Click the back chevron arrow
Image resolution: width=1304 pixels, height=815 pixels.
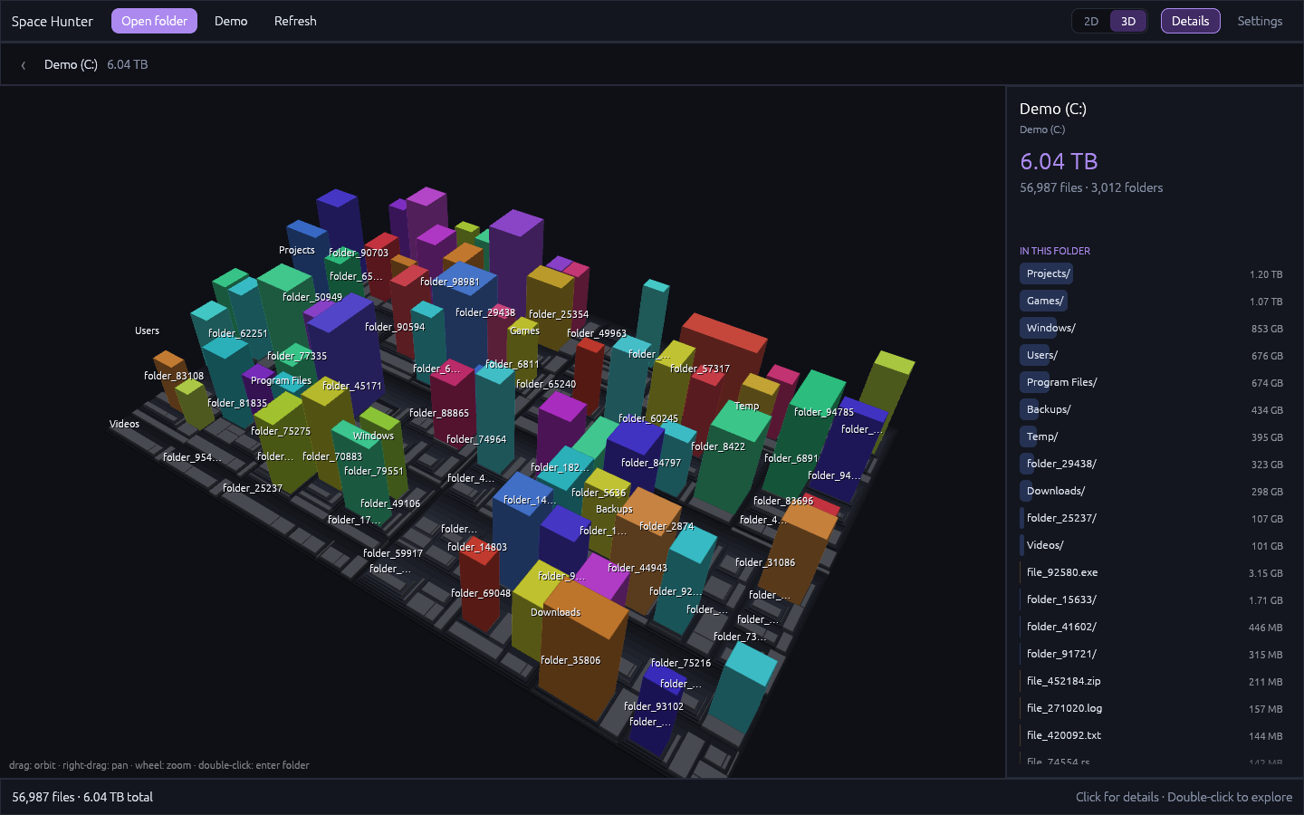click(24, 65)
